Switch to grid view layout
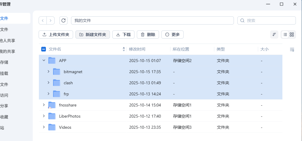Image resolution: width=302 pixels, height=141 pixels. coord(292,35)
